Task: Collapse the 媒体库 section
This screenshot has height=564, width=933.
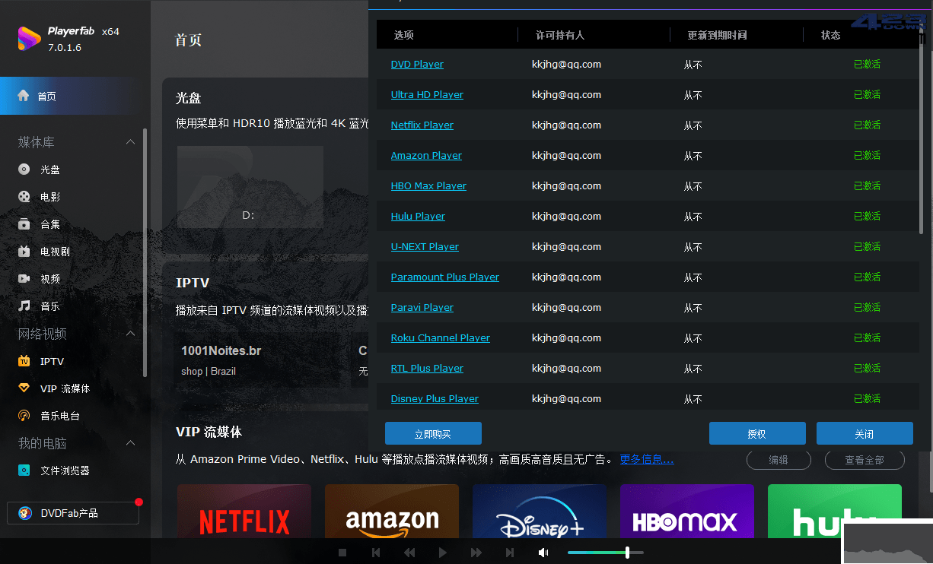Action: (x=130, y=142)
